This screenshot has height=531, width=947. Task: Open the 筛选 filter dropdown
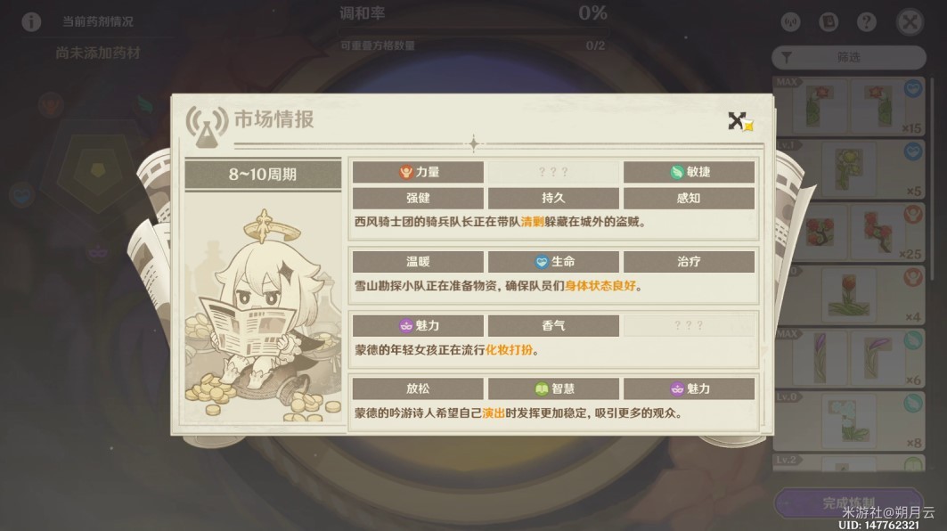pyautogui.click(x=848, y=57)
